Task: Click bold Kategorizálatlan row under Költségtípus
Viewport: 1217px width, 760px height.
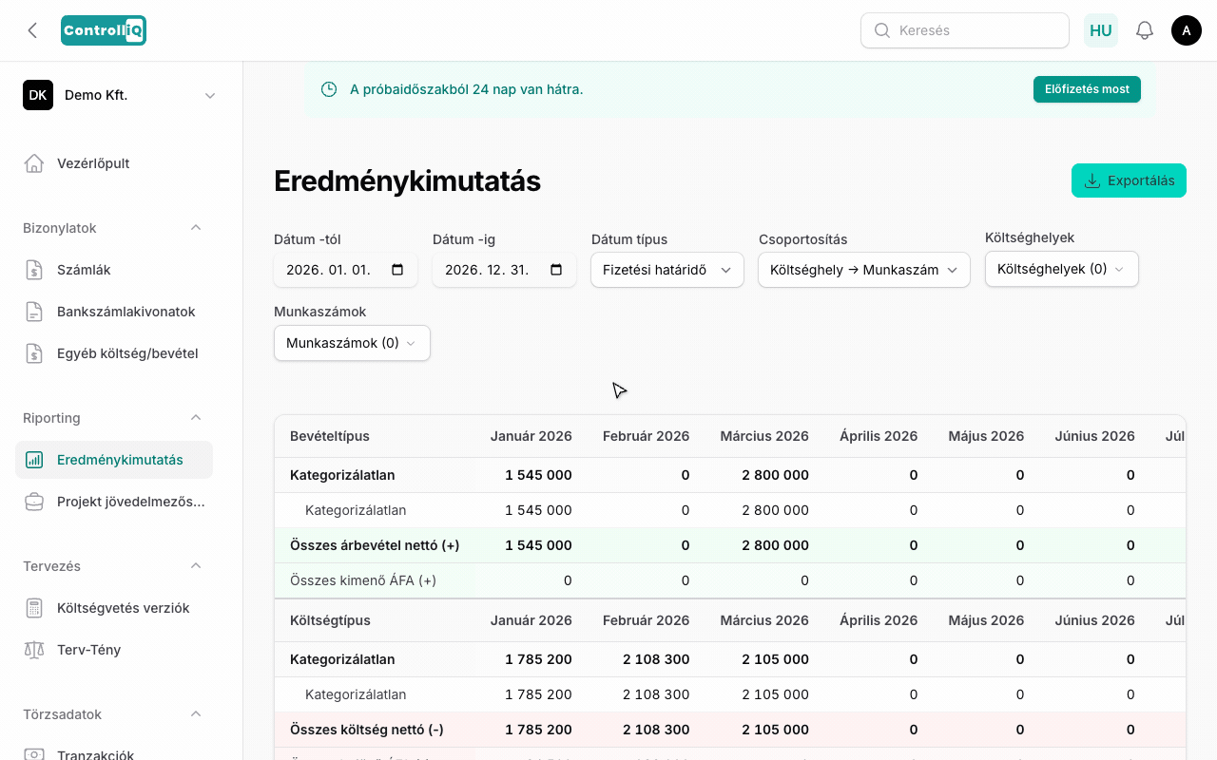Action: point(730,659)
